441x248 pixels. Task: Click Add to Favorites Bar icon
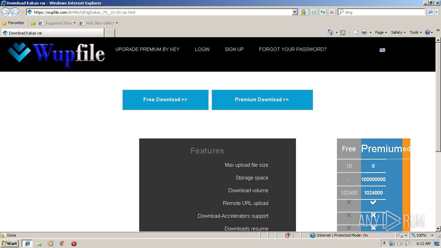pyautogui.click(x=33, y=23)
